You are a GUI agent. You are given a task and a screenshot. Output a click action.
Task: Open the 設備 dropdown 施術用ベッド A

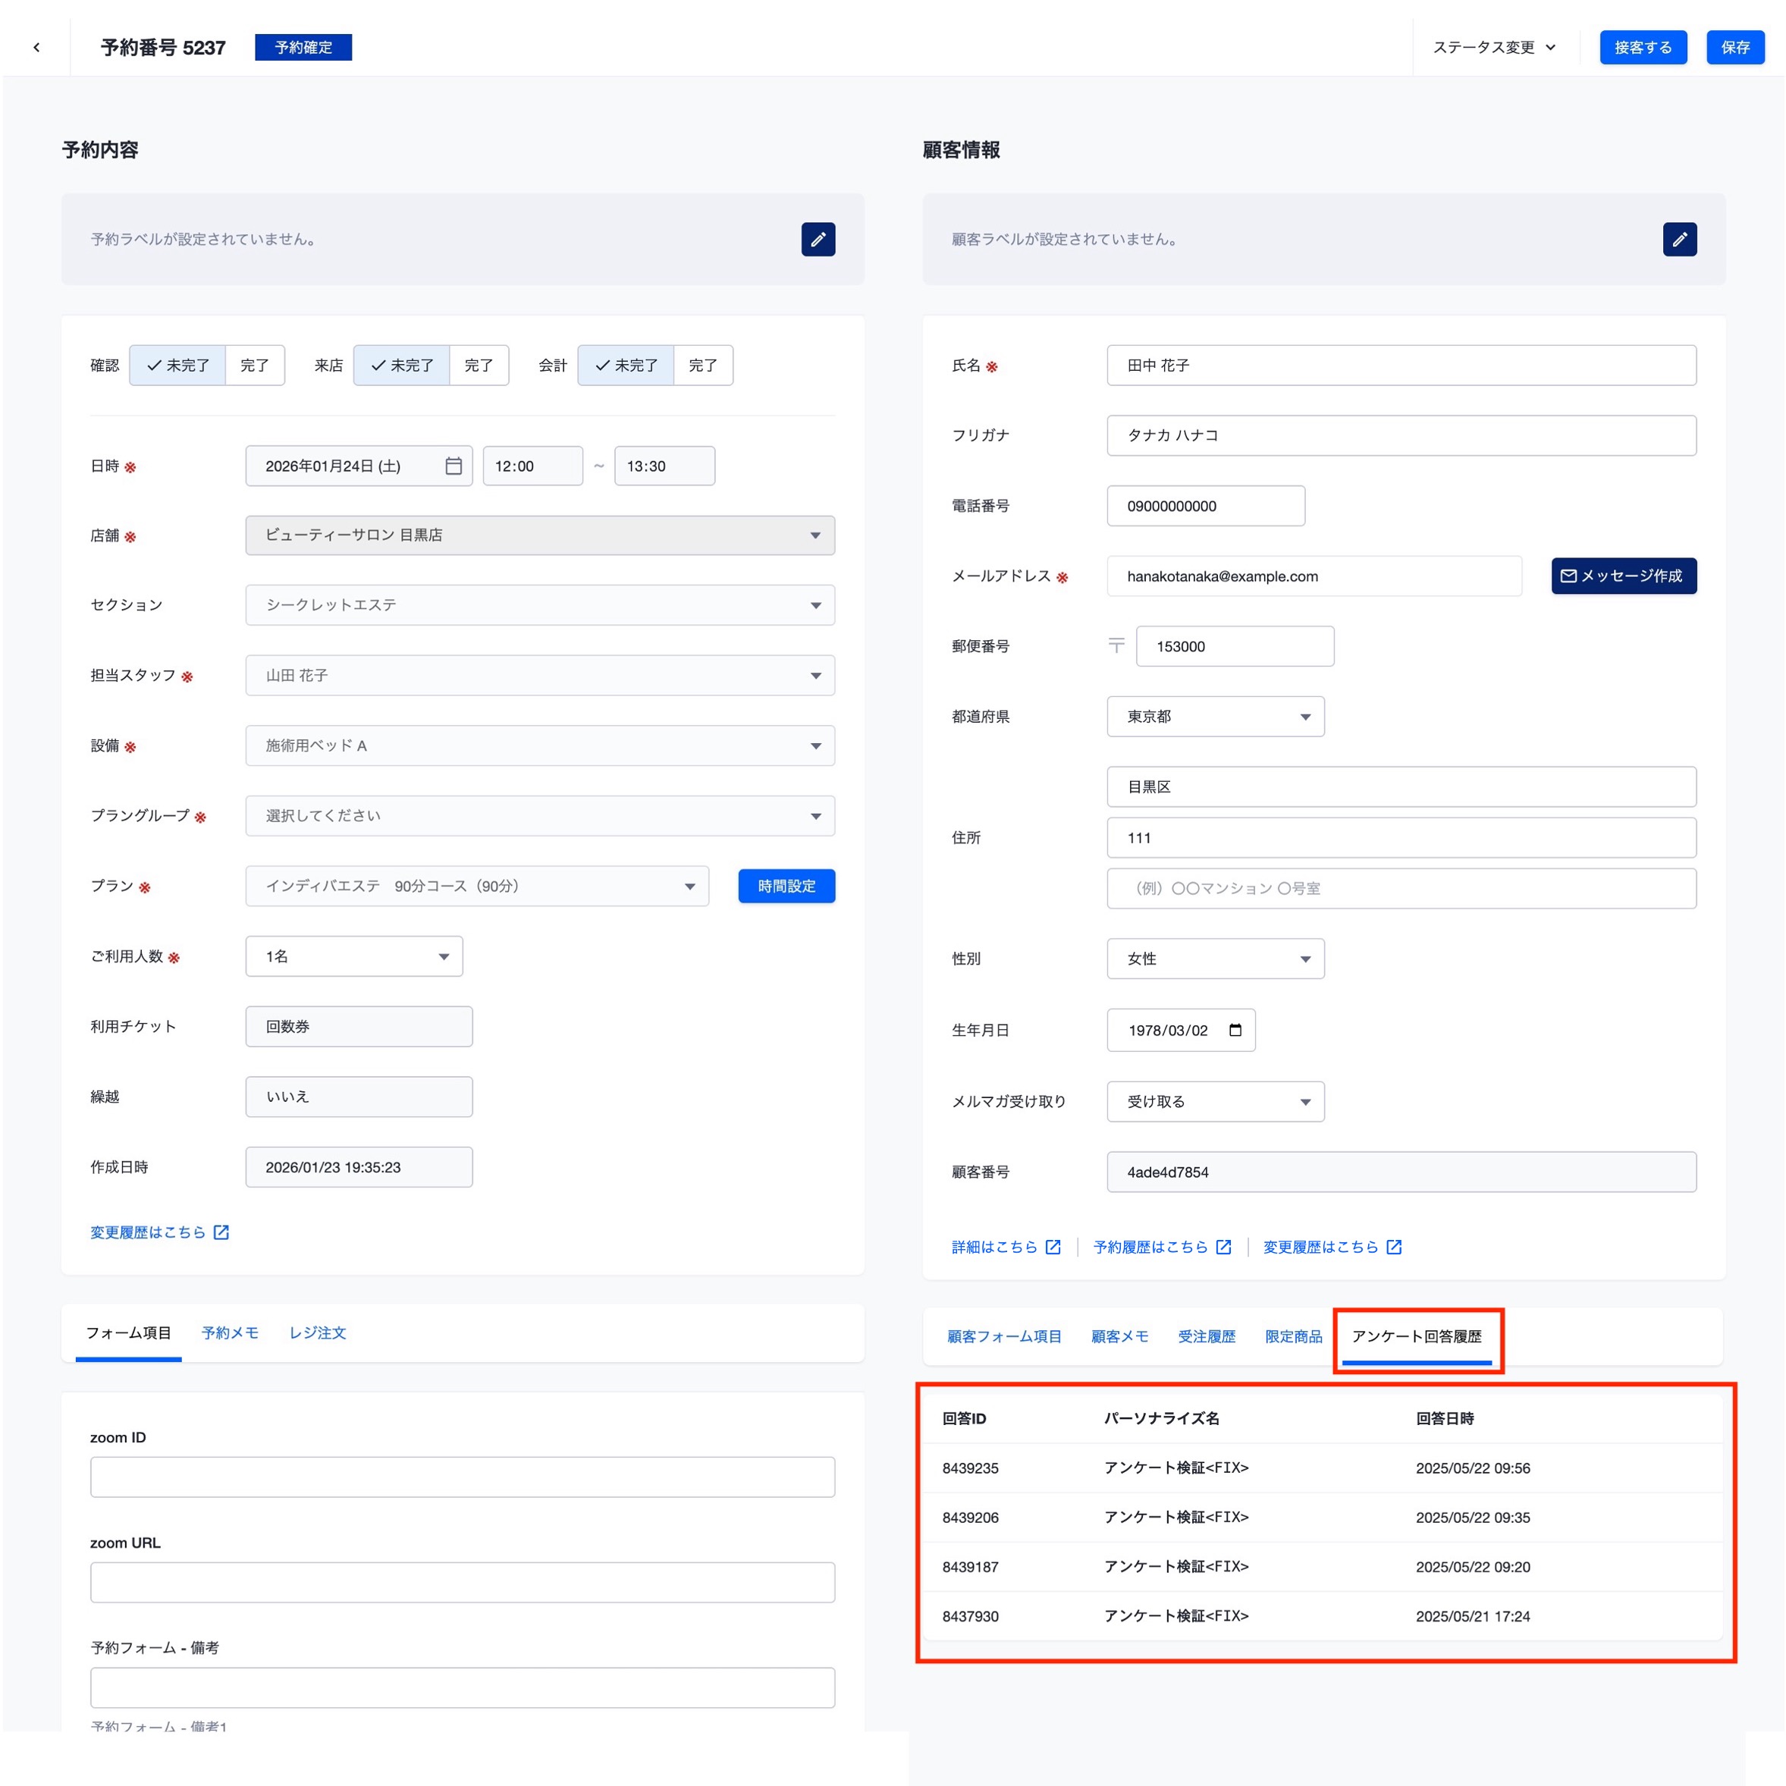coord(540,745)
